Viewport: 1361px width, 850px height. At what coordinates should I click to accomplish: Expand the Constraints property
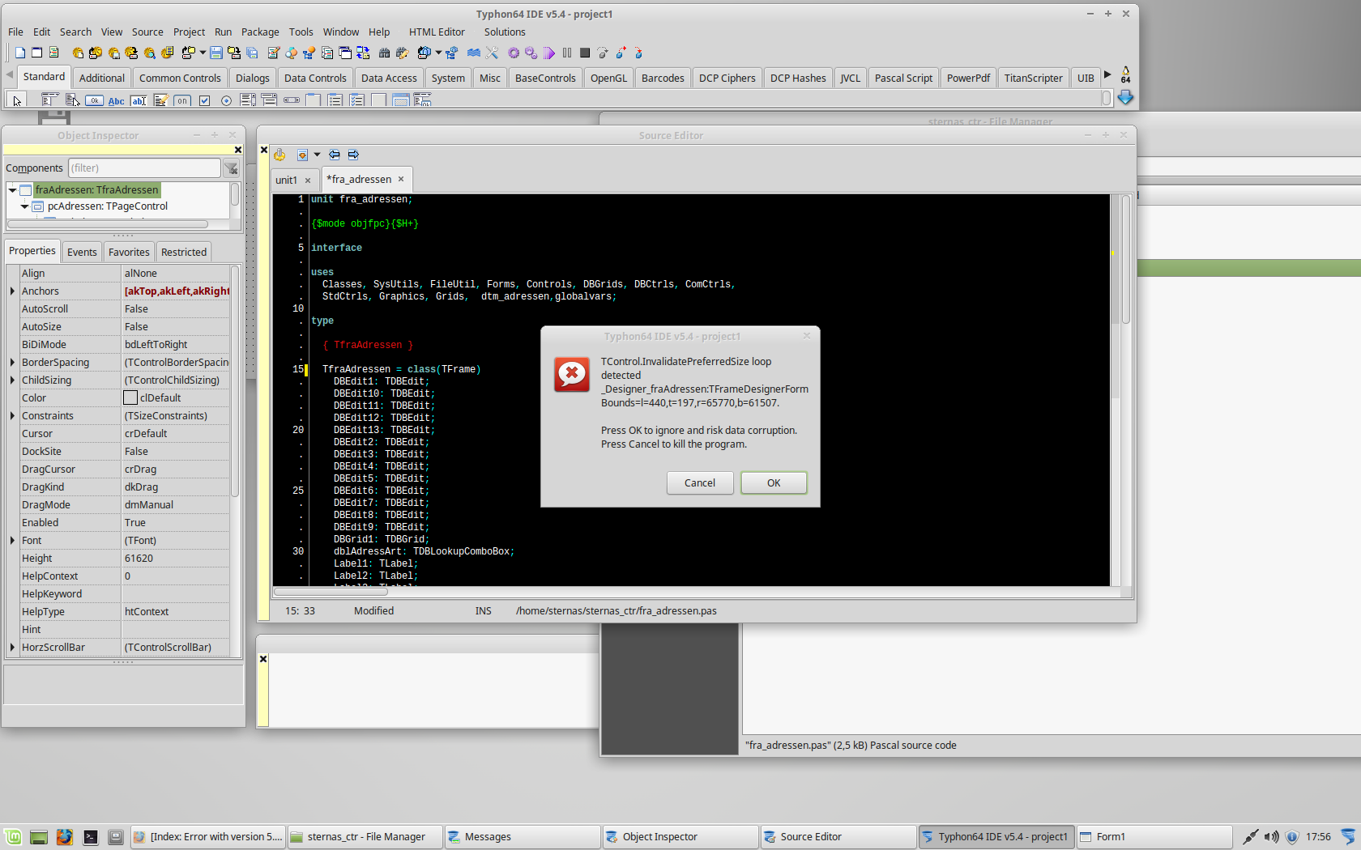click(x=12, y=416)
